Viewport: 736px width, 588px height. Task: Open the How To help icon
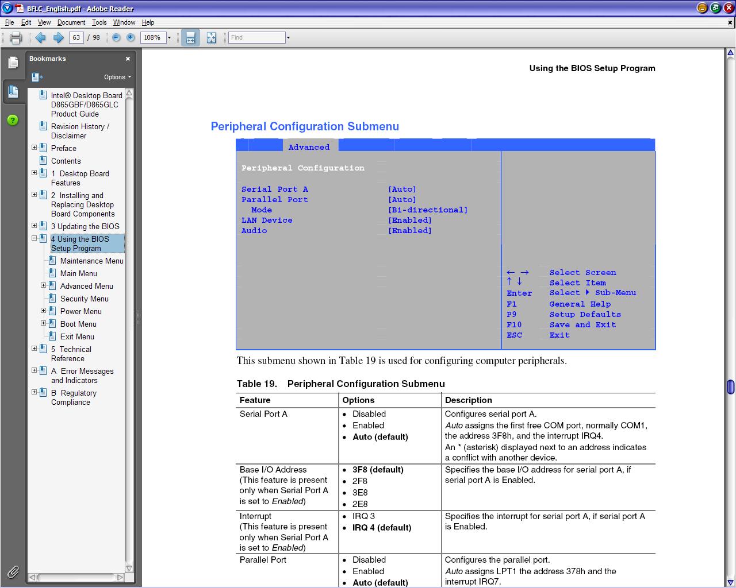point(13,120)
